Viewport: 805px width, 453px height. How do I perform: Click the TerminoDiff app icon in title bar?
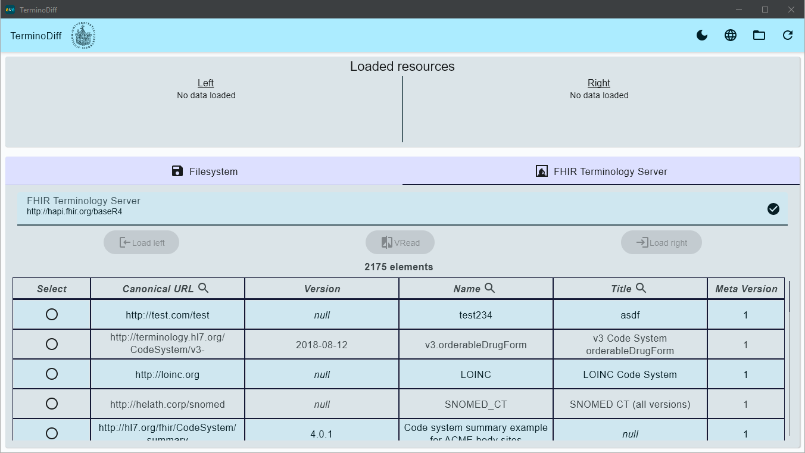10,10
